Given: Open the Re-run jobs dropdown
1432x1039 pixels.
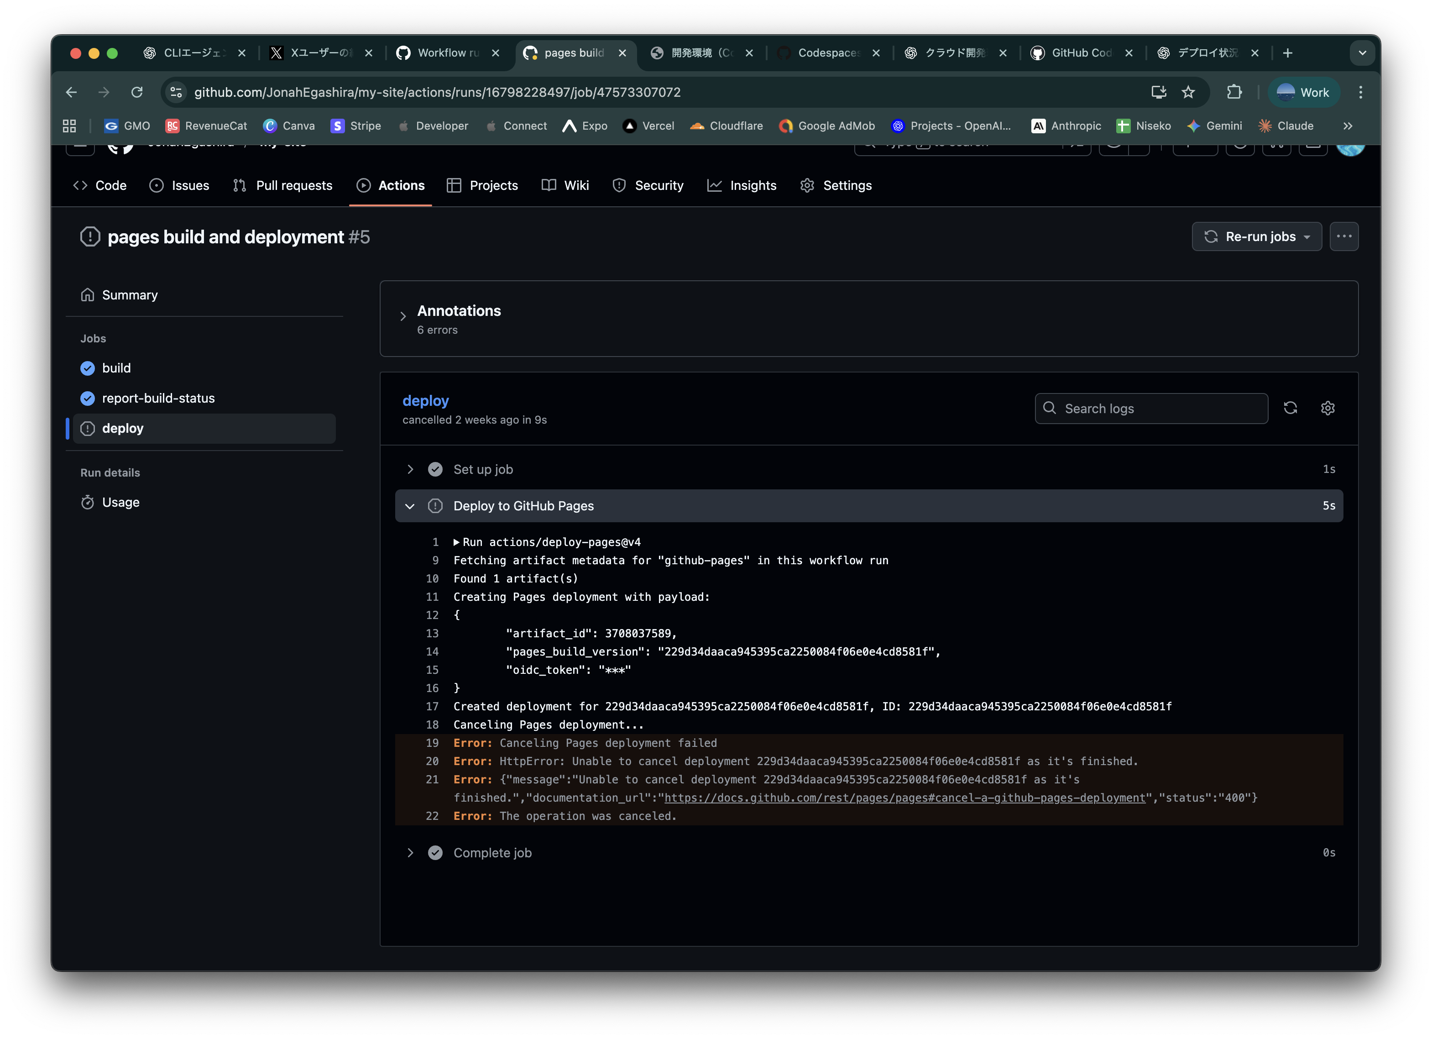Looking at the screenshot, I should click(1256, 236).
